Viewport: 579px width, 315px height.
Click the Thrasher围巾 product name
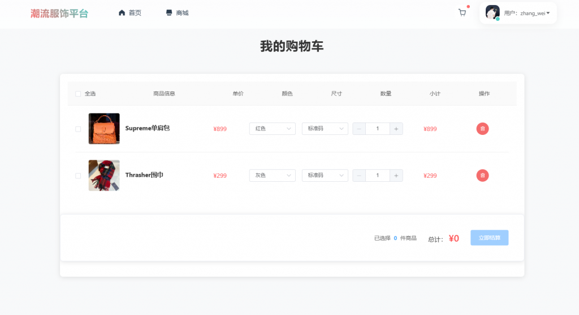pyautogui.click(x=144, y=175)
